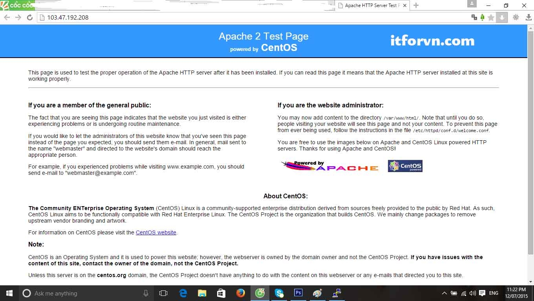Close the Apache HTTP Server Test tab
534x301 pixels.
404,5
